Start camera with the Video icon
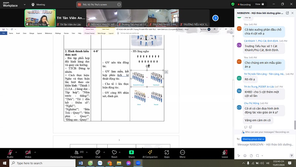 click(x=28, y=153)
